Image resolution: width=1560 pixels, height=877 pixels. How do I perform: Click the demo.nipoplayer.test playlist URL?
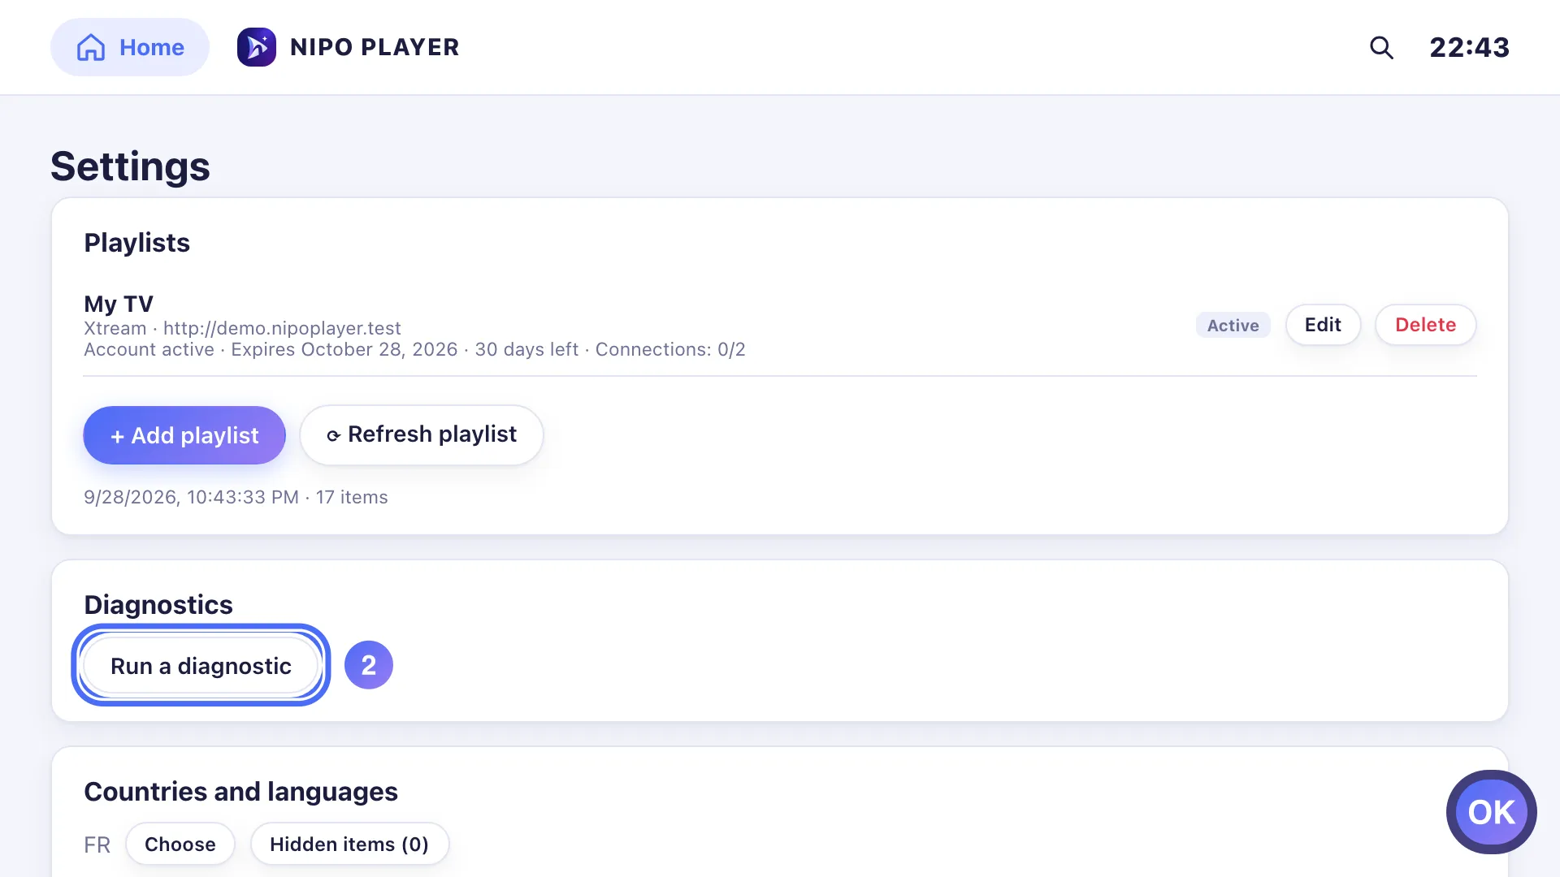(x=282, y=328)
